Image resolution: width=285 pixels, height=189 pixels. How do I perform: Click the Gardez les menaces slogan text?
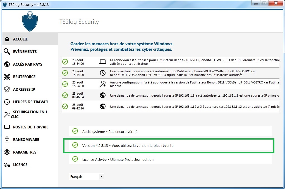[122, 47]
